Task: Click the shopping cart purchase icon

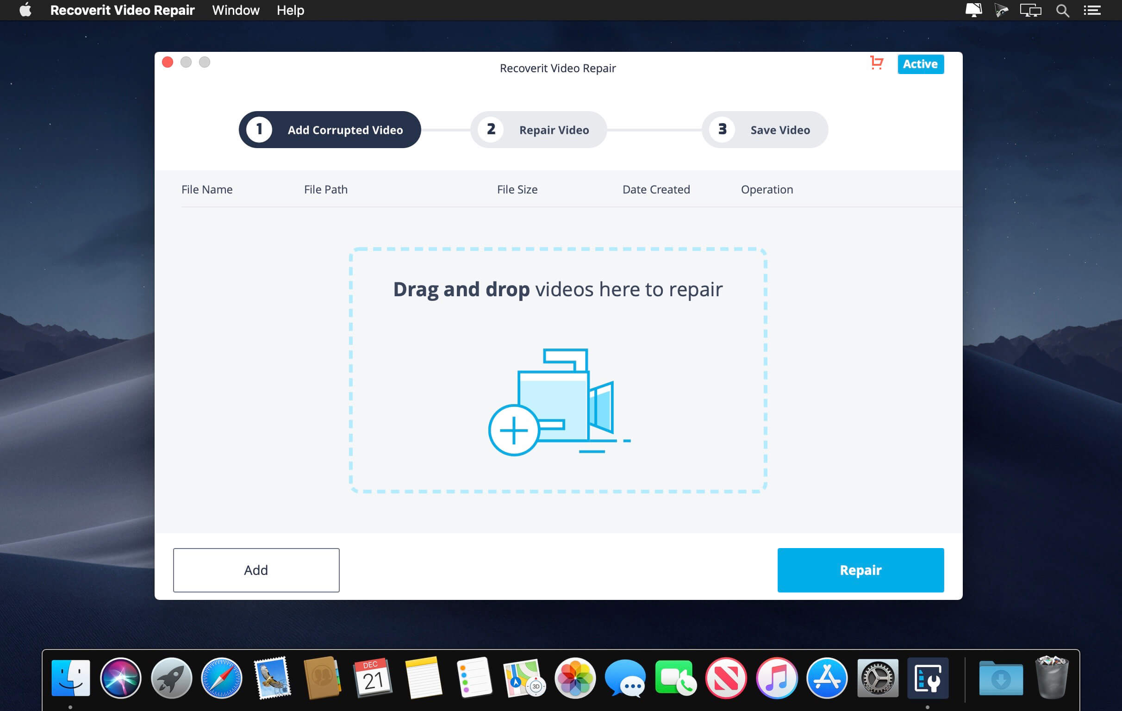Action: pos(876,63)
